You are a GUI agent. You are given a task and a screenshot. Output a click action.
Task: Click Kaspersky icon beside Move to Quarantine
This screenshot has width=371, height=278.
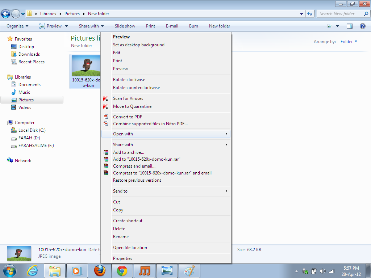point(105,106)
